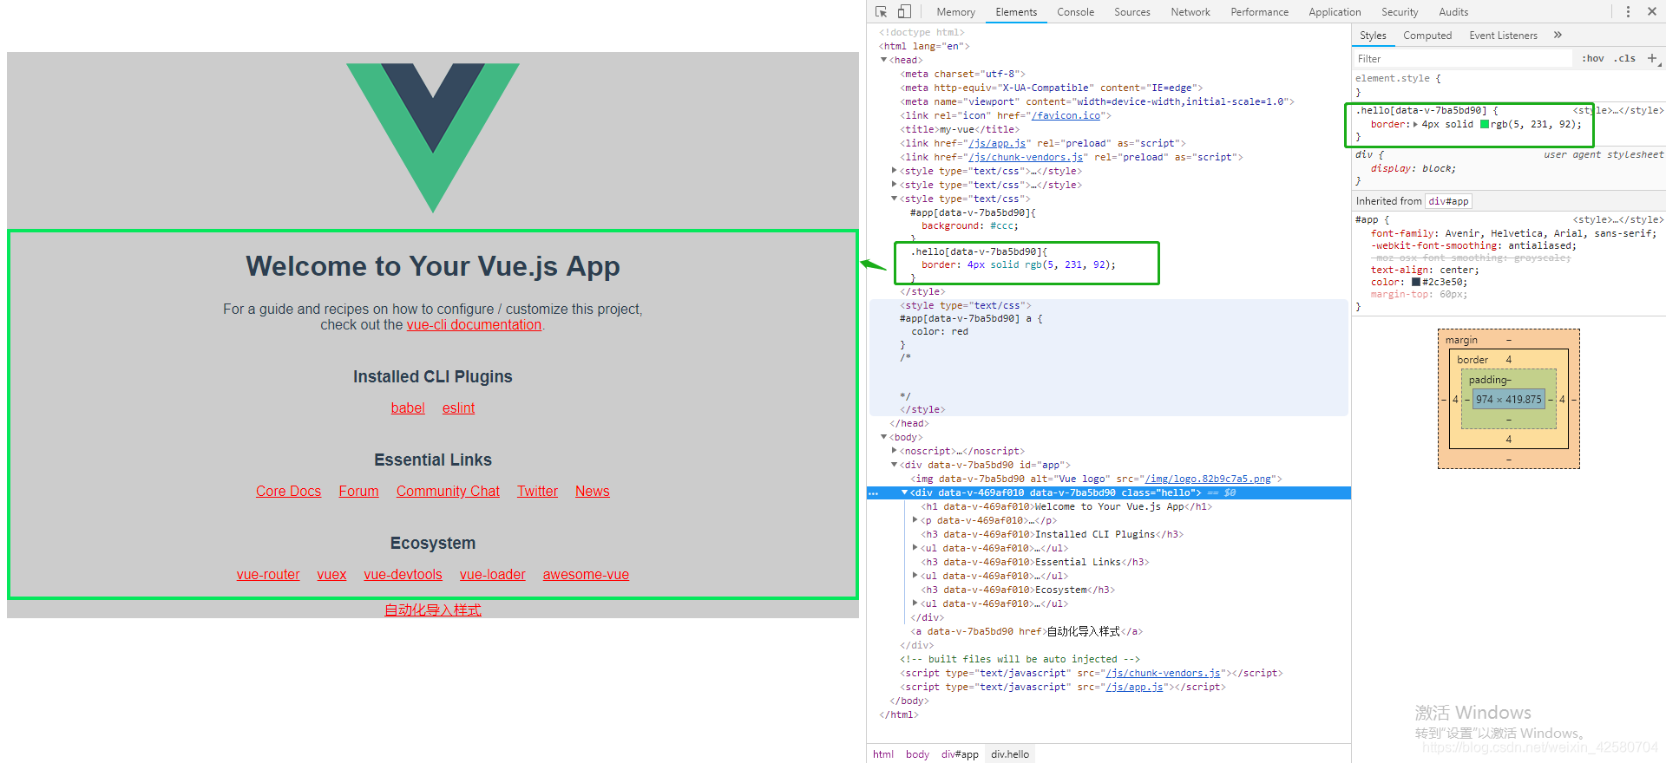Expand the border shorthand property triangle
Image resolution: width=1666 pixels, height=763 pixels.
[1415, 124]
